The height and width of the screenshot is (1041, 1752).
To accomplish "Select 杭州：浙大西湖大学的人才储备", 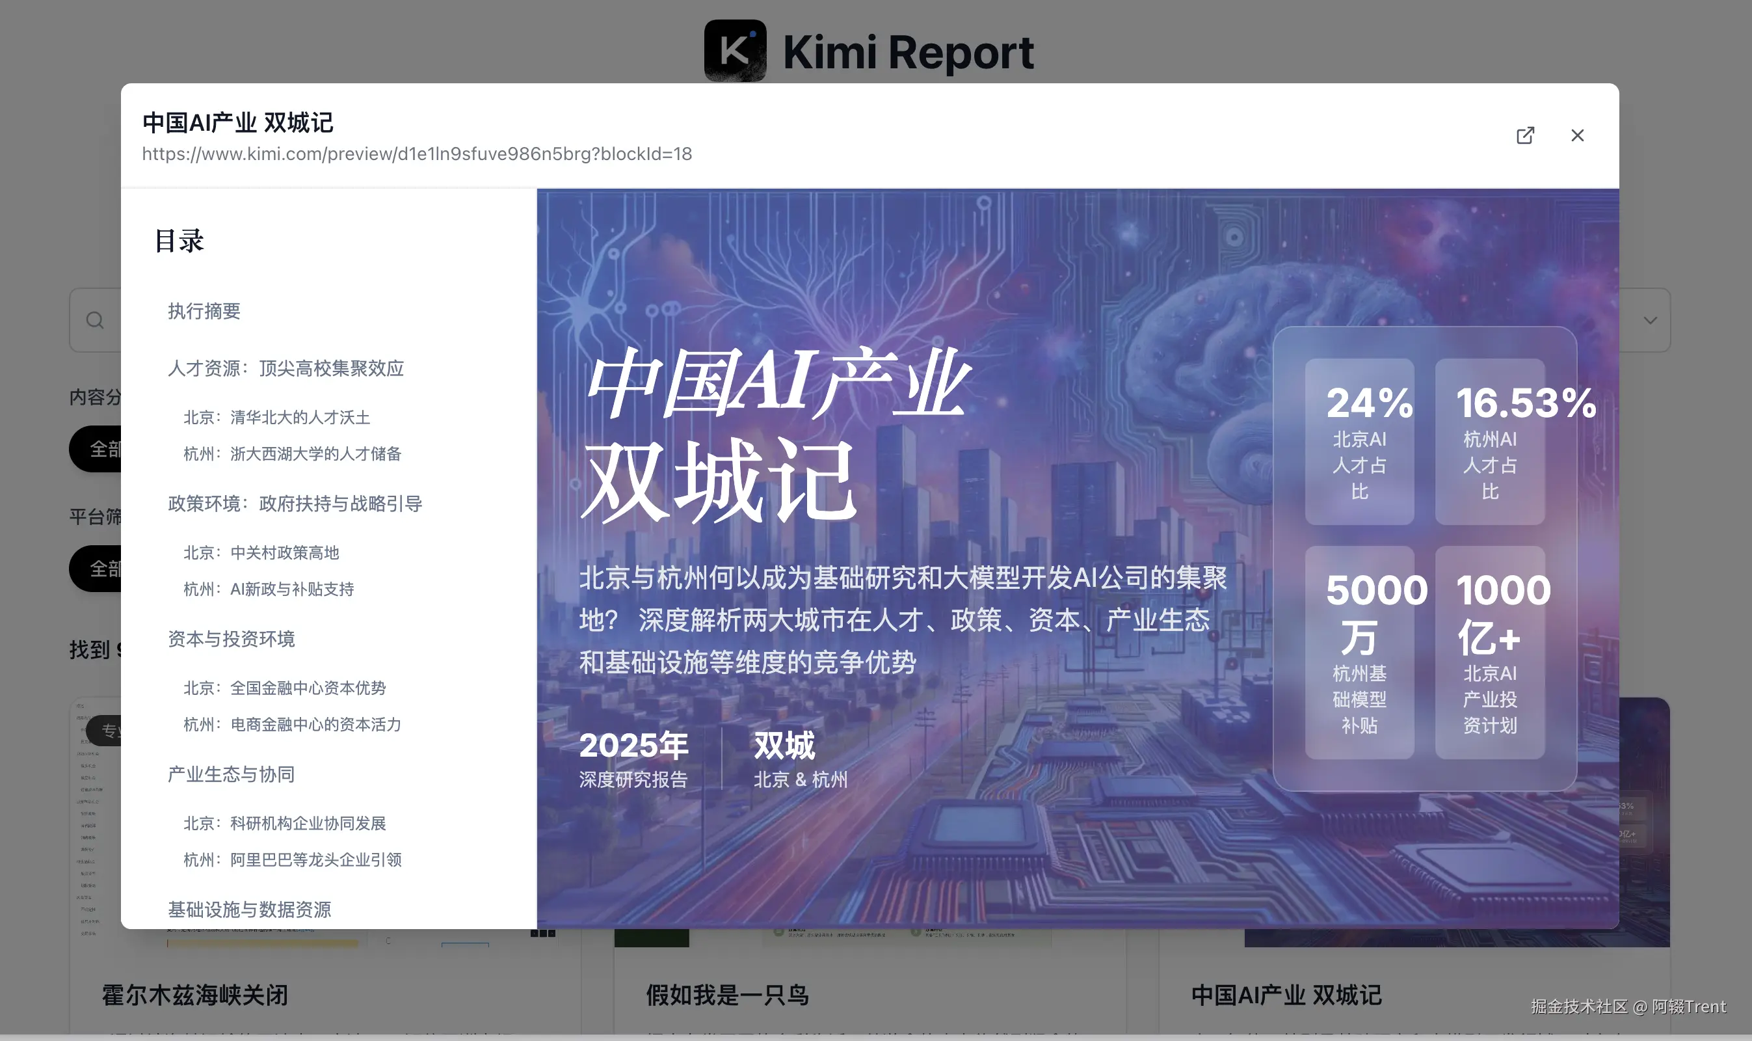I will (x=291, y=454).
